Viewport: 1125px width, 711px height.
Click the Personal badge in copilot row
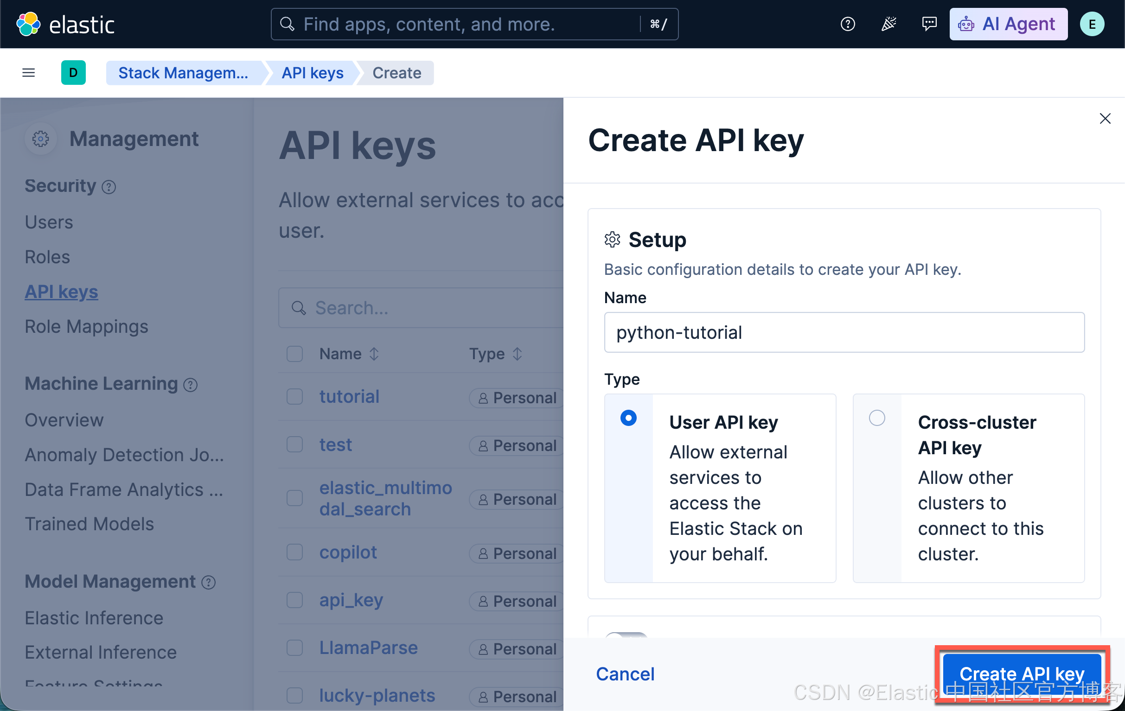pyautogui.click(x=517, y=554)
